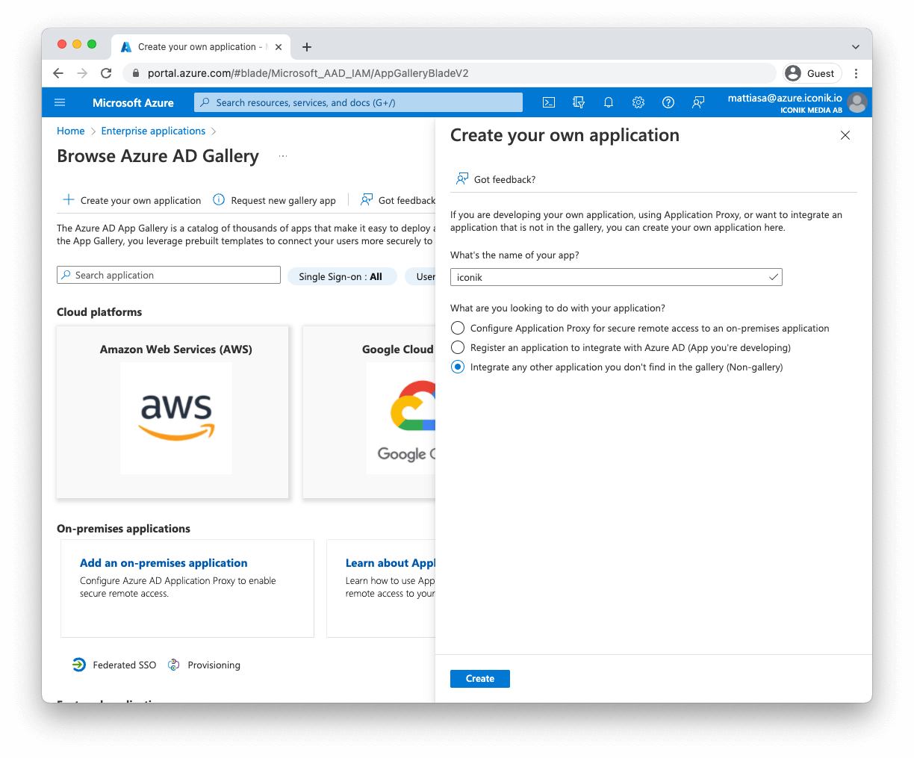Click the Search application input field
The width and height of the screenshot is (914, 758).
tap(168, 275)
